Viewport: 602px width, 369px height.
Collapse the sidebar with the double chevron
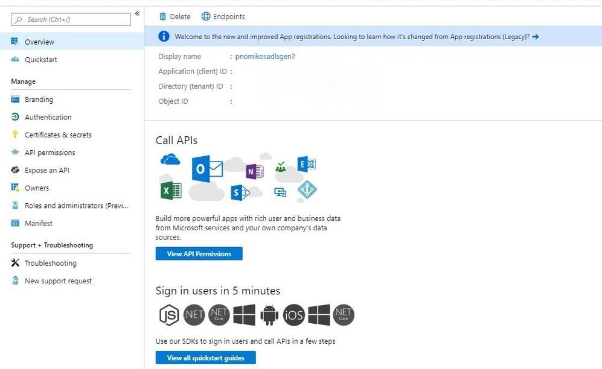[x=137, y=13]
